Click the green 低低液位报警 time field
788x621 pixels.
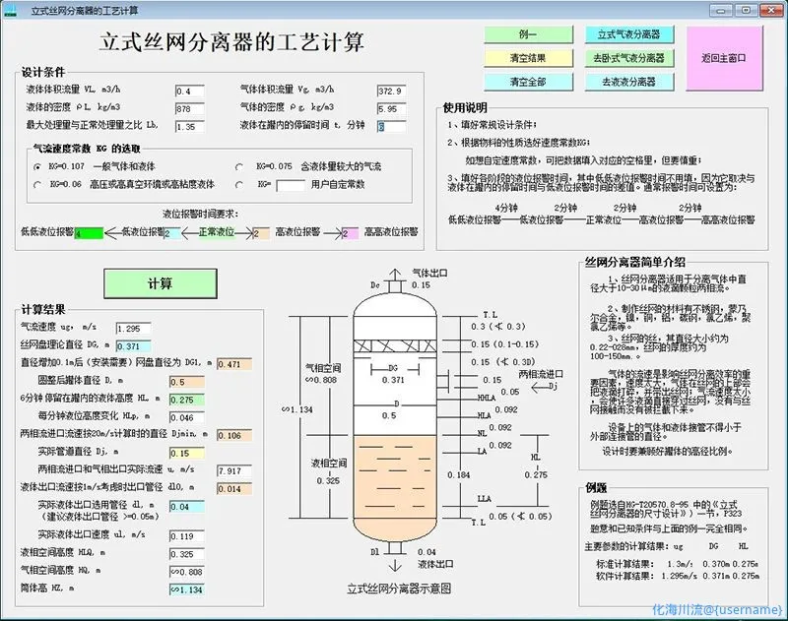coord(89,233)
